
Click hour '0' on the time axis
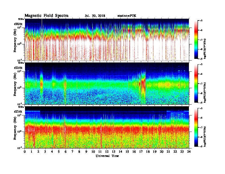[25, 152]
